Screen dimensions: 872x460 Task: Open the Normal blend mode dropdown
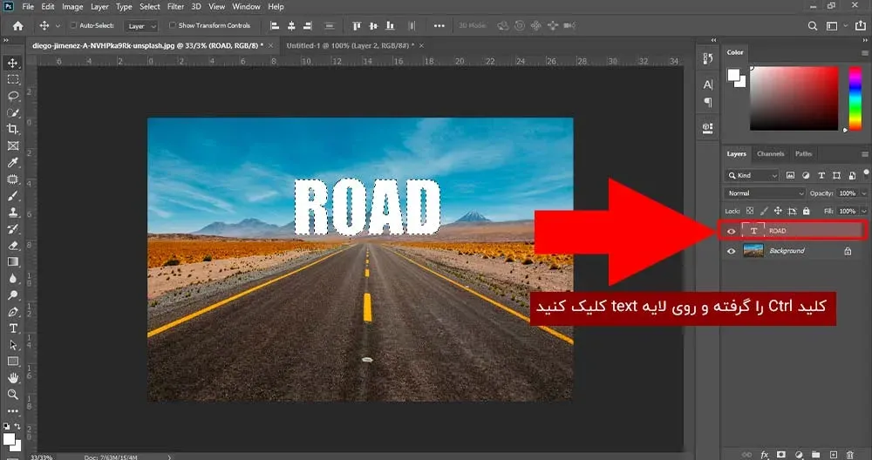click(765, 193)
